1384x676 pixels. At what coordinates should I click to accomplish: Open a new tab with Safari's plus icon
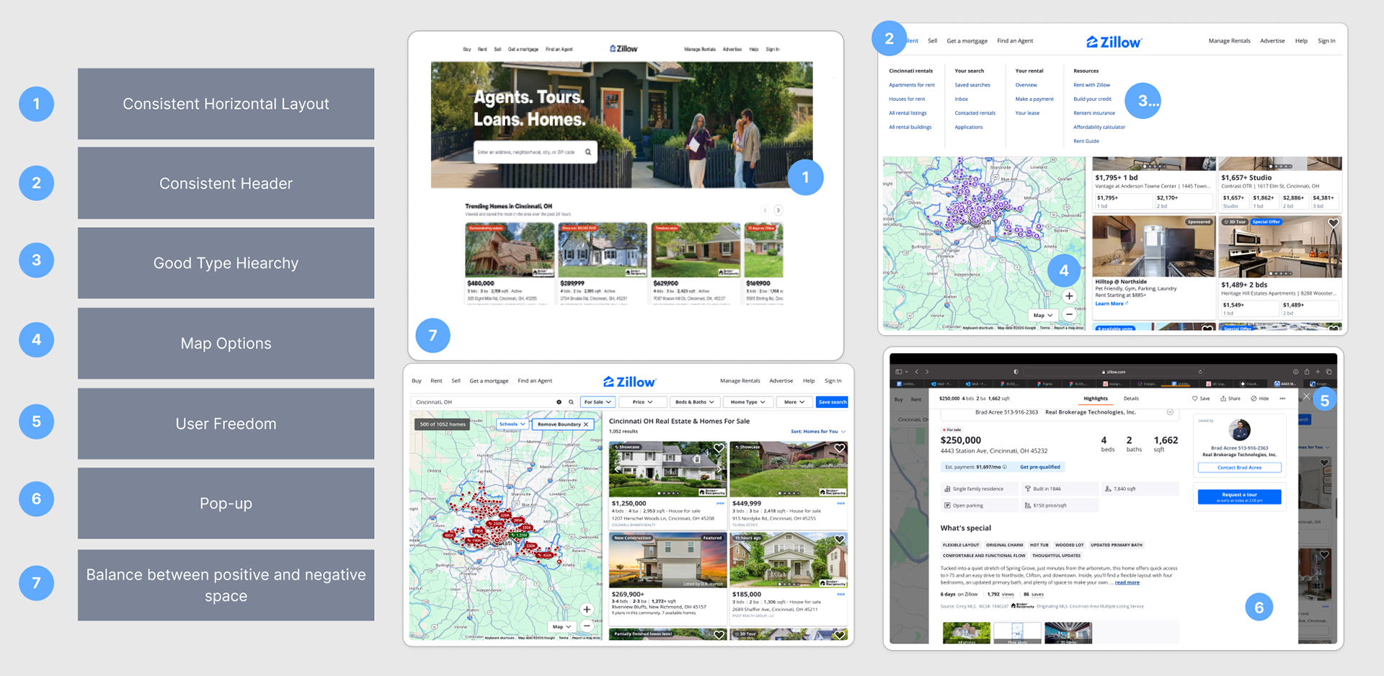1317,372
